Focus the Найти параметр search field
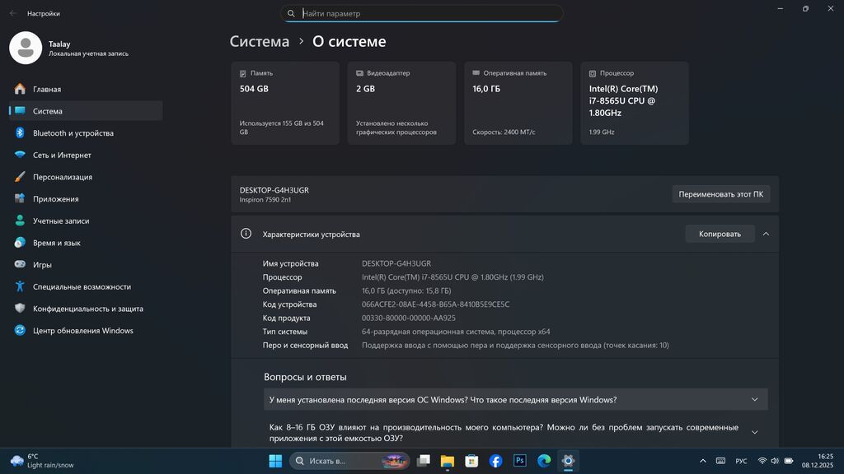This screenshot has height=474, width=844. pos(421,13)
